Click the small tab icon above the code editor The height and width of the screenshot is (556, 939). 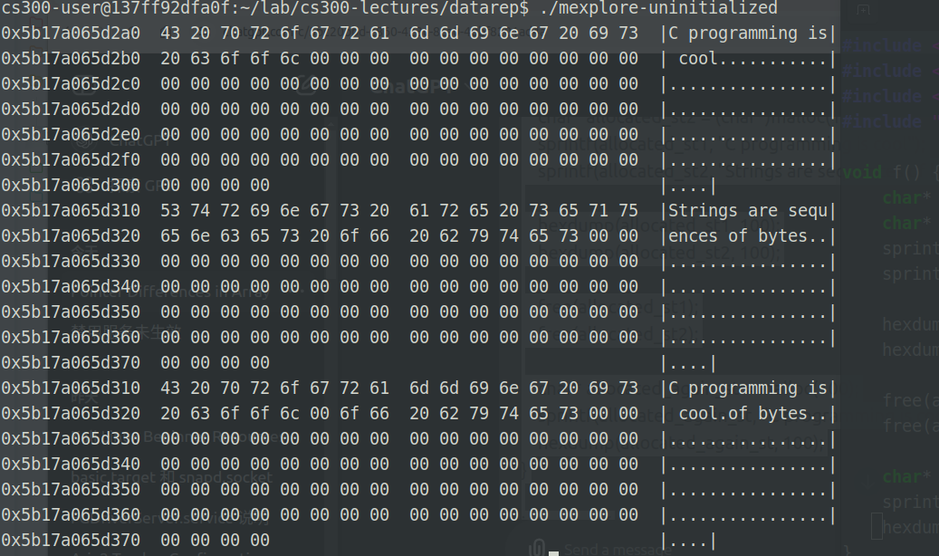pos(863,10)
